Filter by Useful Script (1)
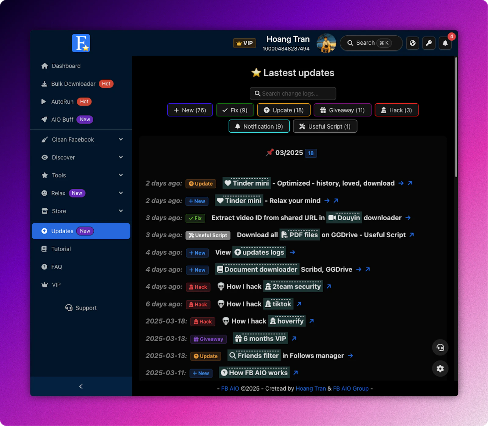Viewport: 488px width, 426px height. 325,127
